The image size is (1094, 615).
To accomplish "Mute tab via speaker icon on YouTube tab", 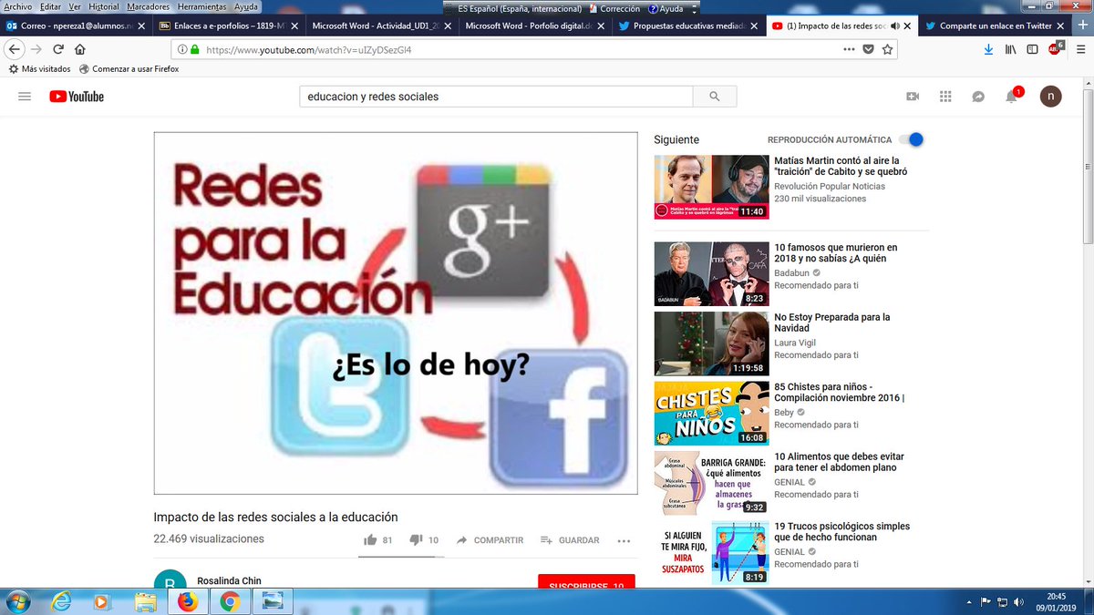I will [x=895, y=26].
